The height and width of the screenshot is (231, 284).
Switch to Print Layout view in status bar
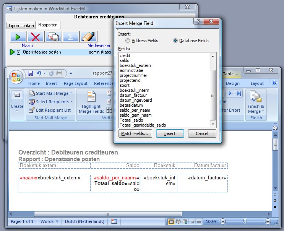[x=172, y=221]
